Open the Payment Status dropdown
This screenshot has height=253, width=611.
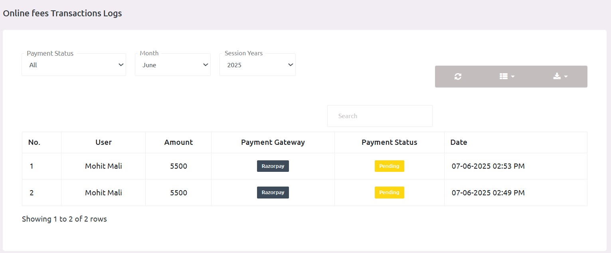point(74,65)
